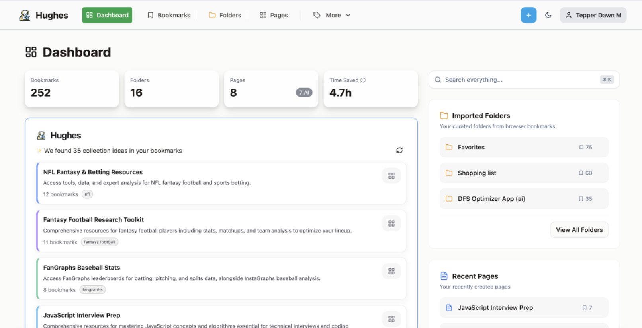The image size is (642, 328).
Task: Toggle dark mode with the moon icon
Action: point(548,15)
